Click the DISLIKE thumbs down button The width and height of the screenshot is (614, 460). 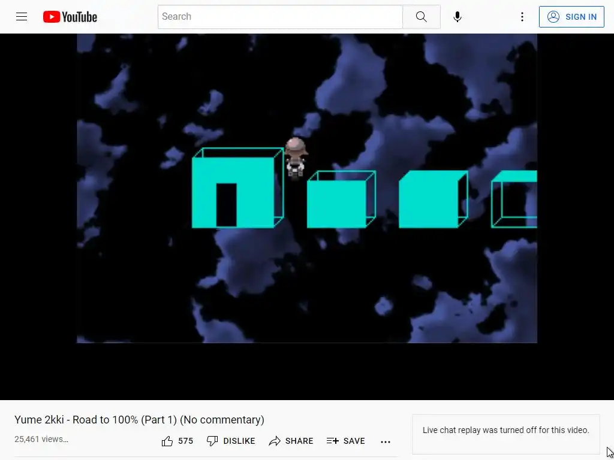coord(231,441)
